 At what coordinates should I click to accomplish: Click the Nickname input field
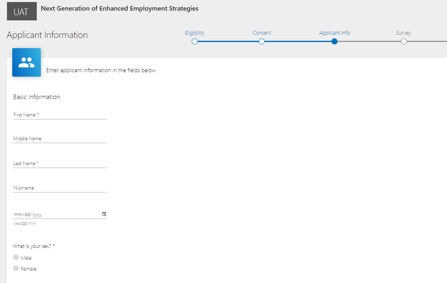click(60, 188)
